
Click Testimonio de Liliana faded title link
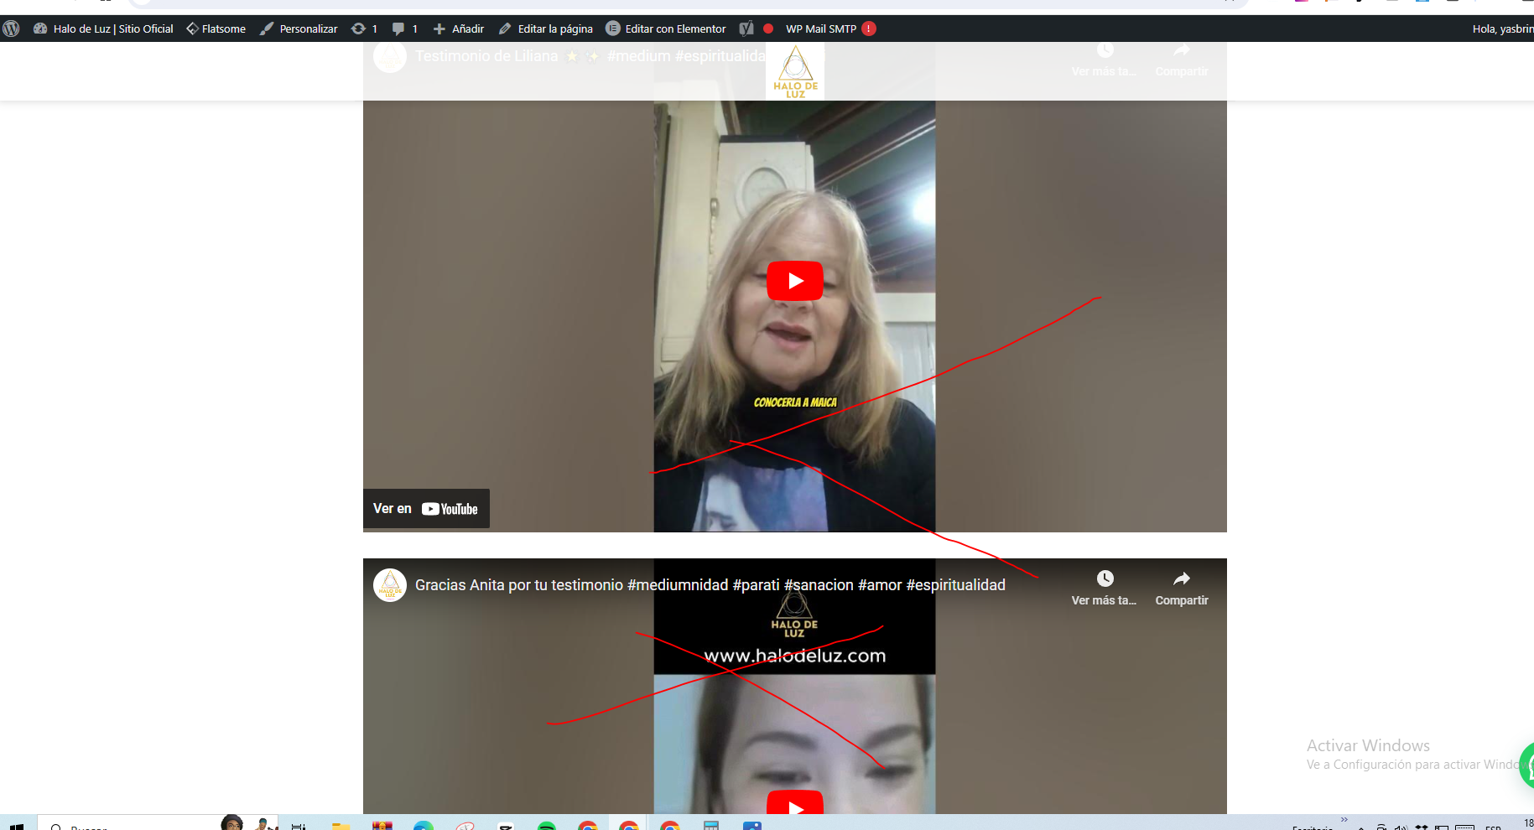[590, 56]
